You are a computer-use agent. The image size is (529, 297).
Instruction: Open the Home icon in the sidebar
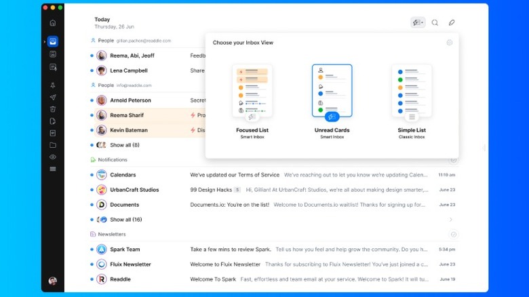pyautogui.click(x=53, y=23)
